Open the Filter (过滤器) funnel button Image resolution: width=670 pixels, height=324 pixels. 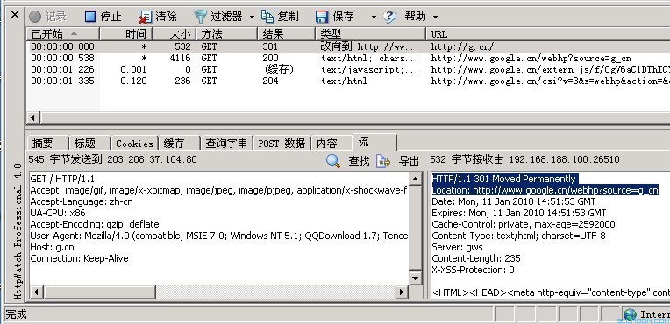[218, 17]
